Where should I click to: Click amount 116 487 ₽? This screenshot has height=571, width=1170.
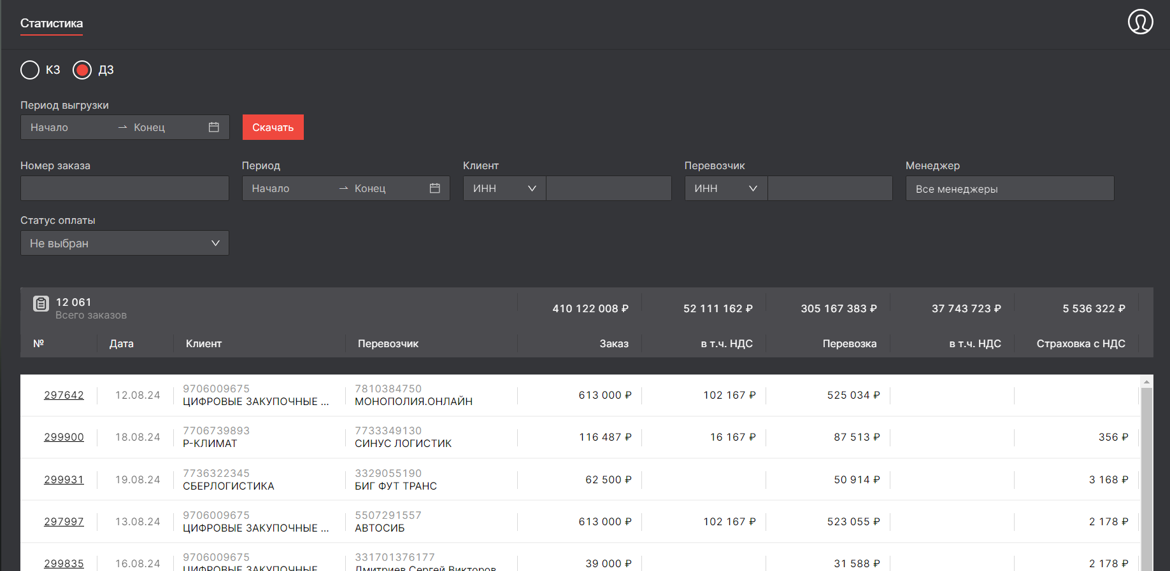[605, 437]
